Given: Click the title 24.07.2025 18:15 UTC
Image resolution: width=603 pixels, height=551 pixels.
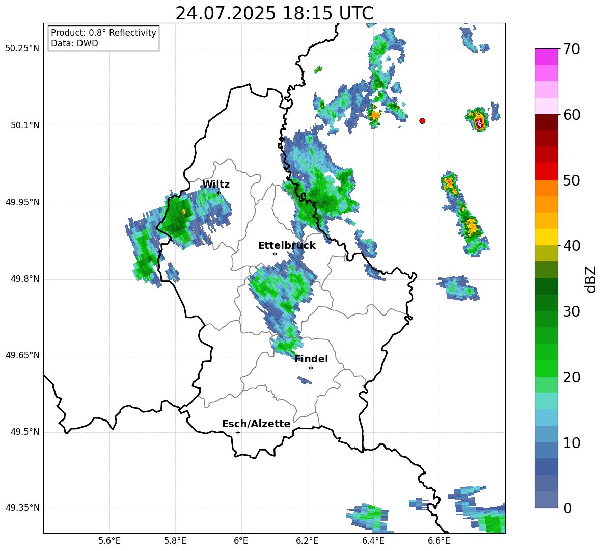Looking at the screenshot, I should click(x=275, y=13).
